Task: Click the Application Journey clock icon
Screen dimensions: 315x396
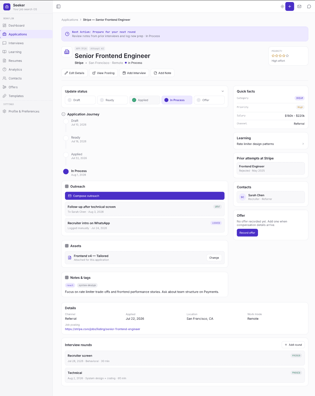Action: pyautogui.click(x=64, y=114)
